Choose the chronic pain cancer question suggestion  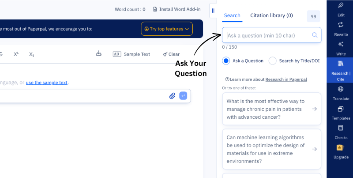pyautogui.click(x=271, y=109)
